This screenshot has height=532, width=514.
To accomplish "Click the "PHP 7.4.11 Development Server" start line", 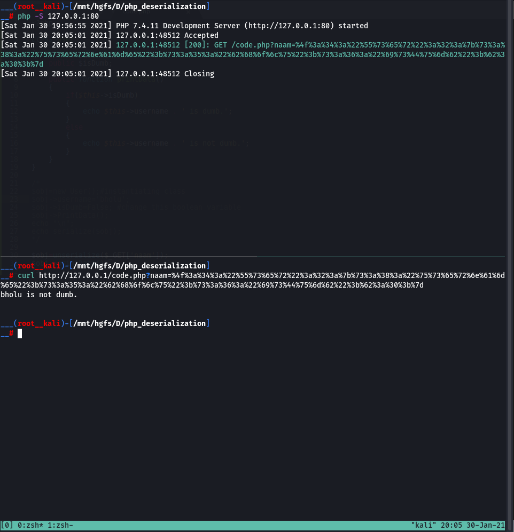I will tap(242, 26).
